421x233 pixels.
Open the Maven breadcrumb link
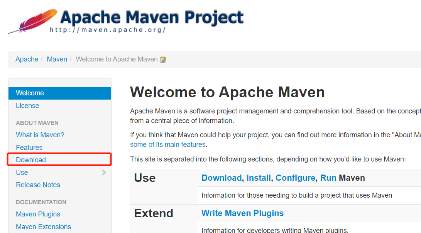57,59
